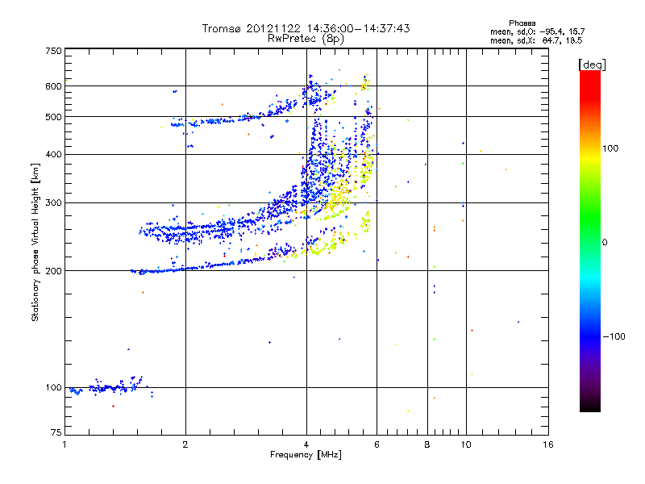
Task: Click the plot title Tromsø 20121122 14:36:00-14:37:43
Action: click(306, 28)
